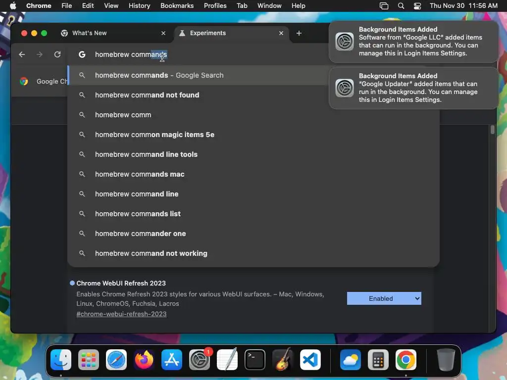
Task: Open TextEdit from the Dock
Action: tap(227, 360)
